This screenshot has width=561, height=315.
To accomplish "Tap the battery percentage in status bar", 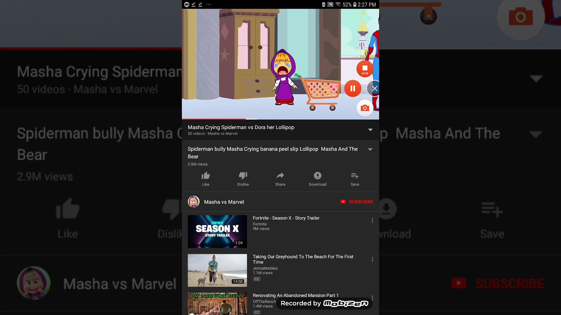I will [347, 4].
